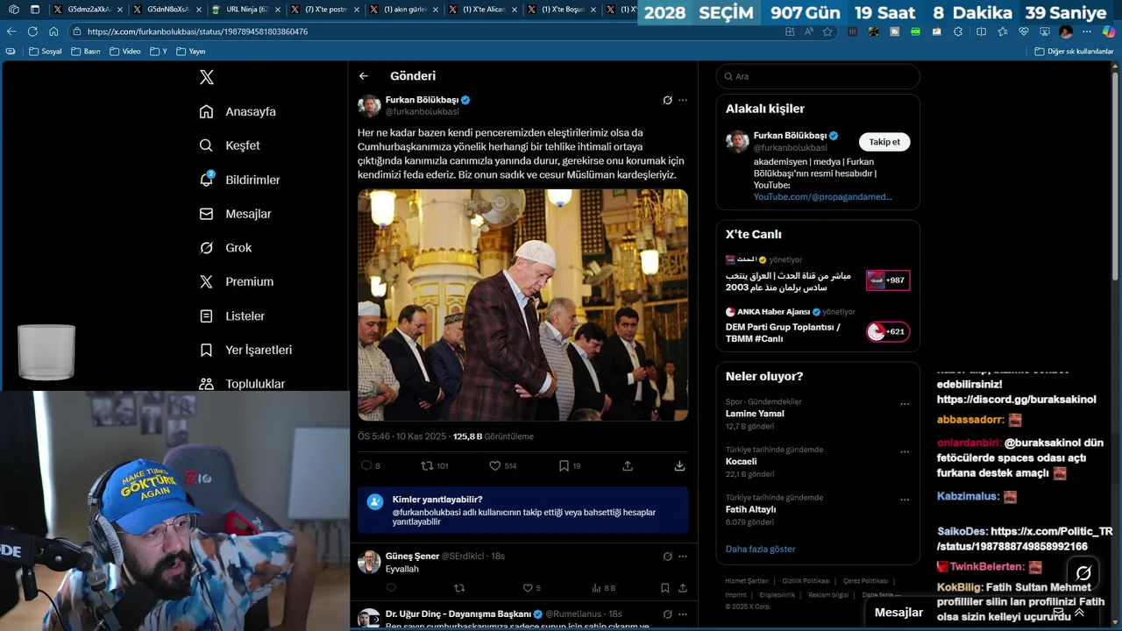Screen dimensions: 1122x631
Task: Open Premium in the sidebar
Action: [x=236, y=281]
